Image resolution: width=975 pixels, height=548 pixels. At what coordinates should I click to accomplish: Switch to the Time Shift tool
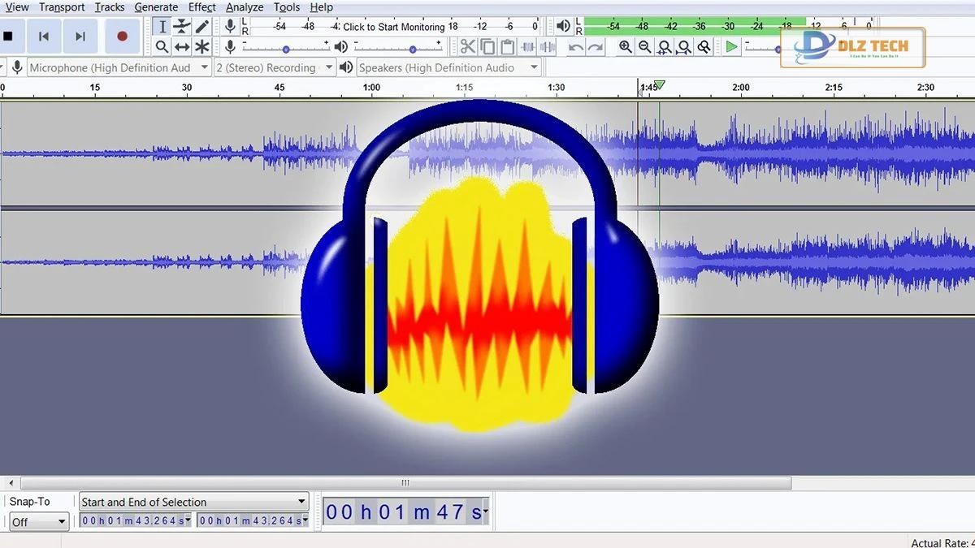tap(182, 47)
